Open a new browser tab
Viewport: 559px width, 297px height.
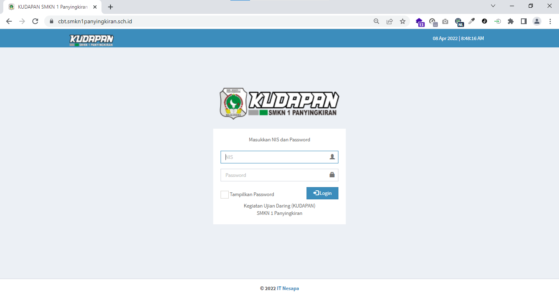pos(110,7)
